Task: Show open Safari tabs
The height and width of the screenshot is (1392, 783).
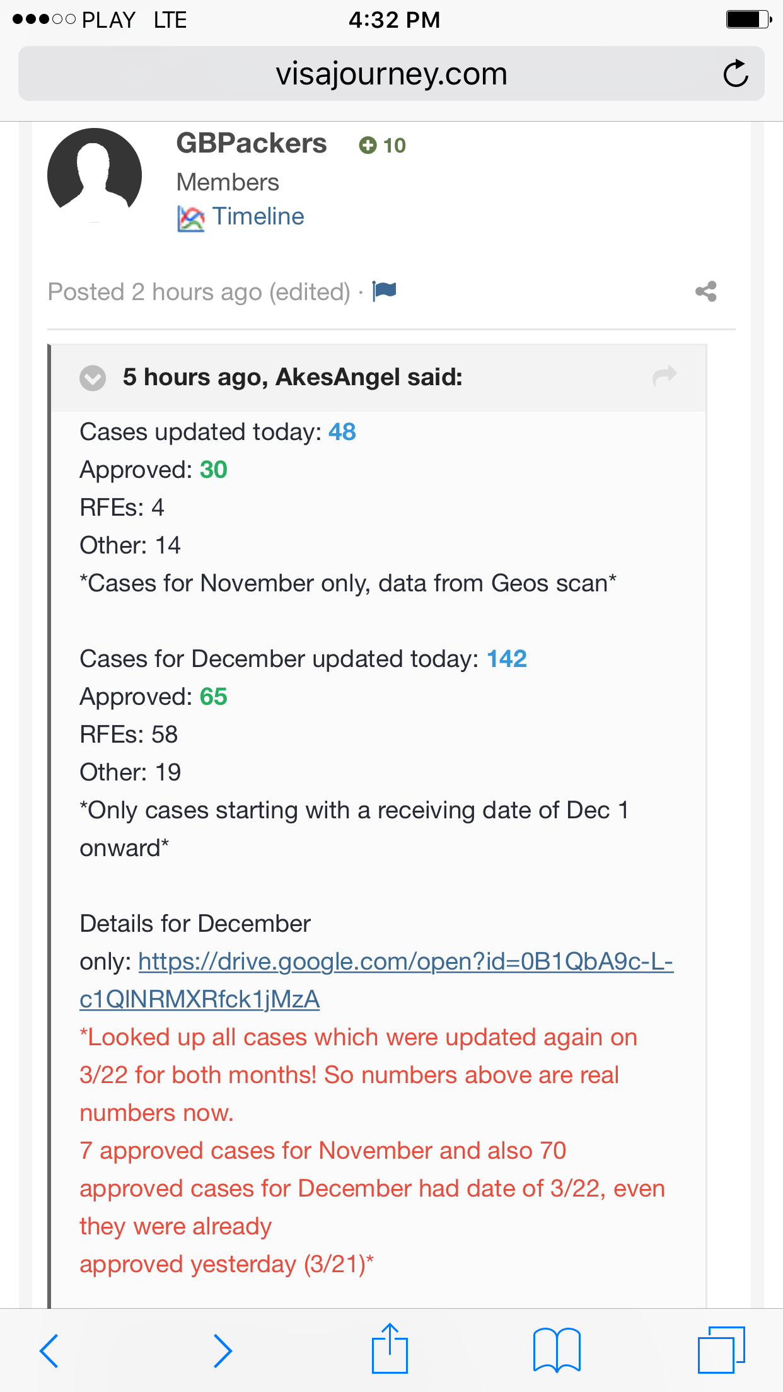Action: tap(721, 1349)
